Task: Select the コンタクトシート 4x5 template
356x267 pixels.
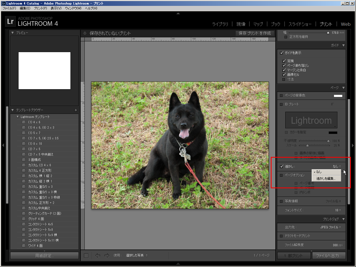Action: 41,224
